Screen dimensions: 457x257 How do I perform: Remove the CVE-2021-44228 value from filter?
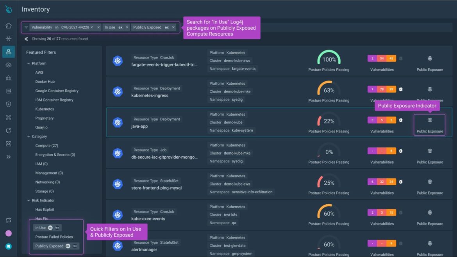pyautogui.click(x=92, y=27)
